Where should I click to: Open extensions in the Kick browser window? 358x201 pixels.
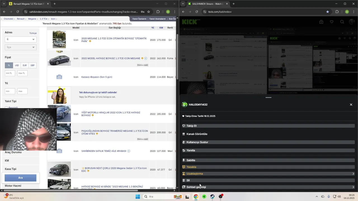pyautogui.click(x=337, y=12)
